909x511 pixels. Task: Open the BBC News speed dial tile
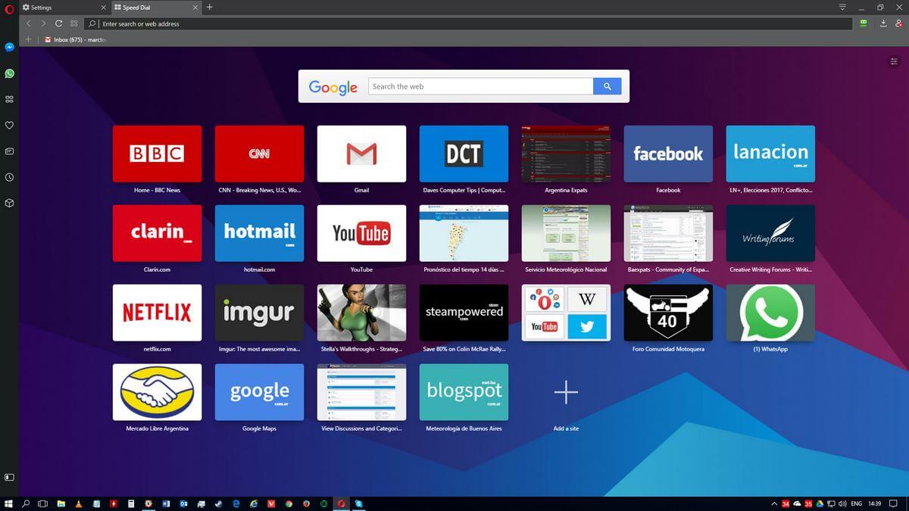point(157,154)
